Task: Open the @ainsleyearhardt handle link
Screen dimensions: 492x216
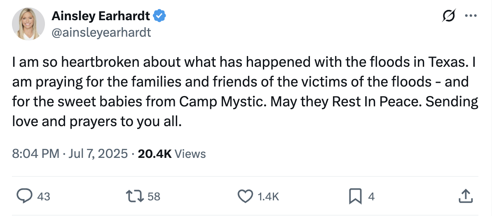Action: (101, 32)
